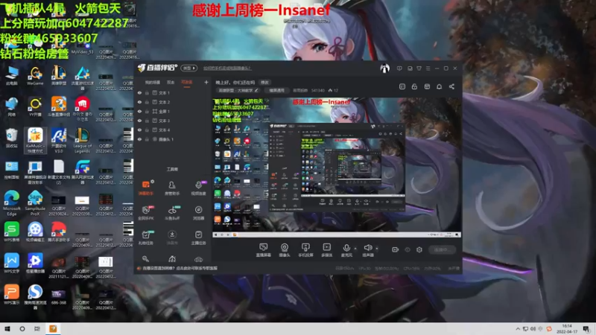Open the user avatar in title bar

[x=384, y=68]
